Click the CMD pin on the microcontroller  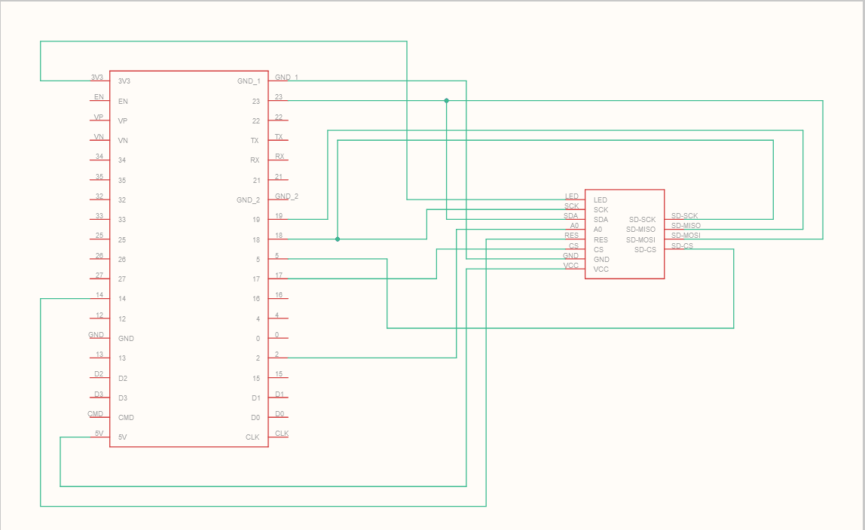point(99,417)
